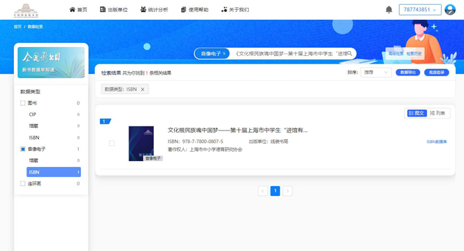The width and height of the screenshot is (464, 251).
Task: Open the 文化根民族魂中国梦 result title
Action: [237, 130]
